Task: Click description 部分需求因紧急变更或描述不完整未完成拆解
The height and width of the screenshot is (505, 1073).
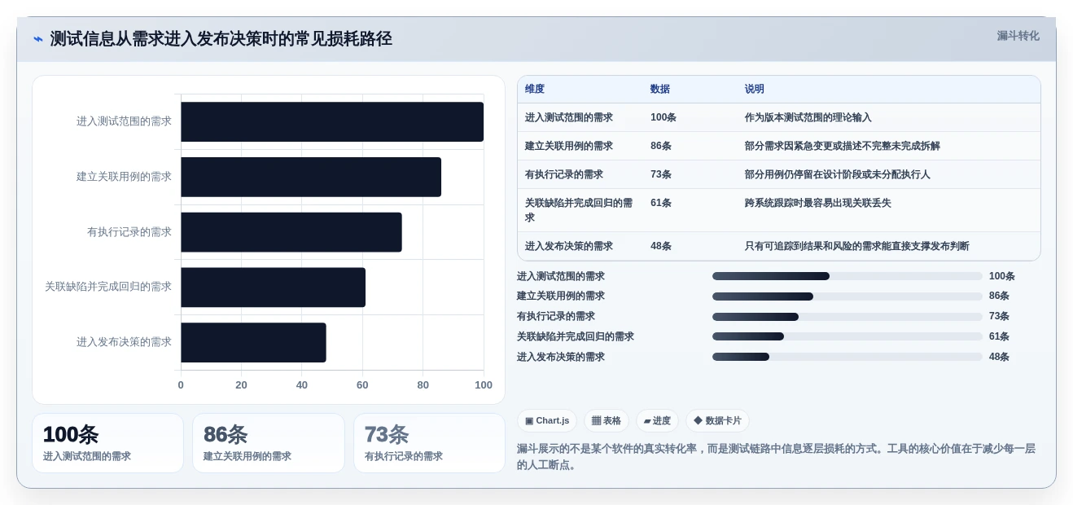Action: coord(843,146)
